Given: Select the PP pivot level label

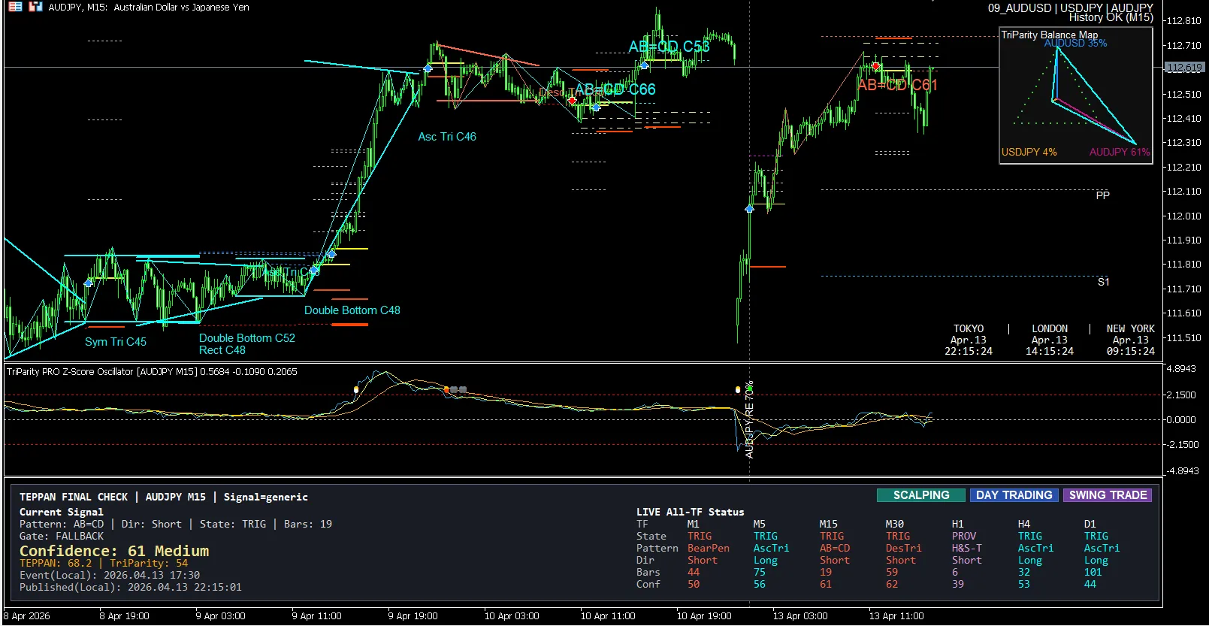Looking at the screenshot, I should coord(1102,195).
